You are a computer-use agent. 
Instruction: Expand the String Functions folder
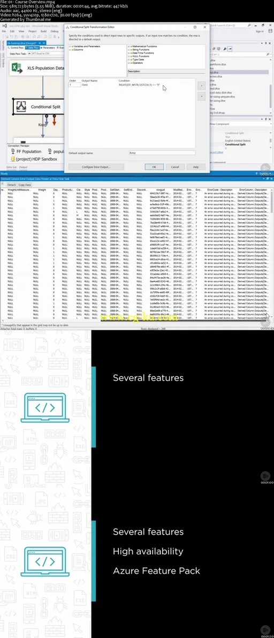[129, 49]
